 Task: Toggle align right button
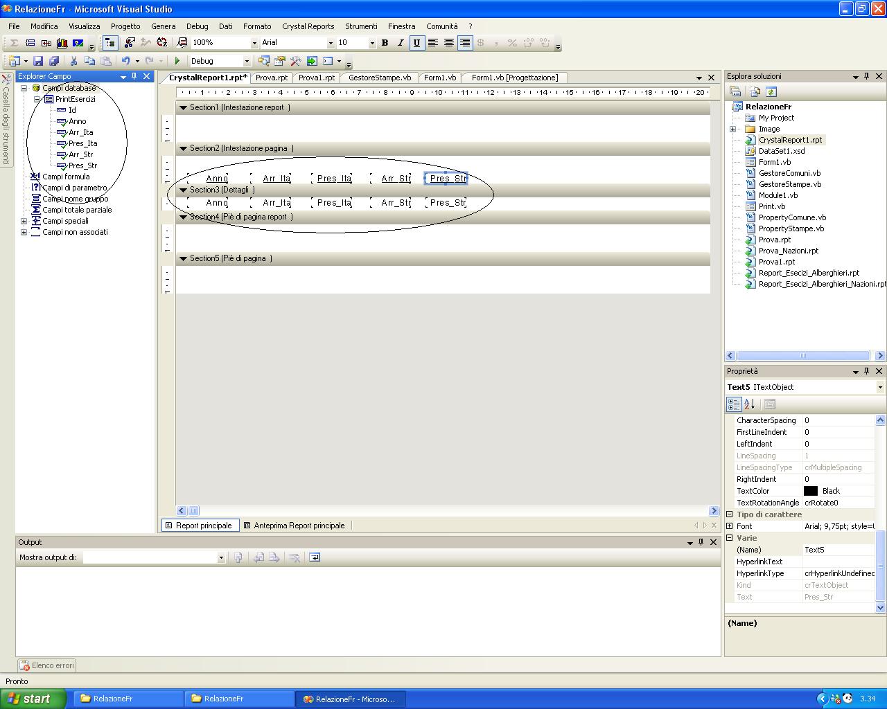point(465,43)
